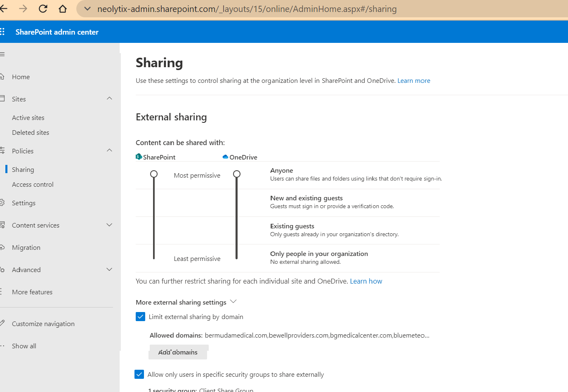
Task: Go to Home in the navigation
Action: 21,77
